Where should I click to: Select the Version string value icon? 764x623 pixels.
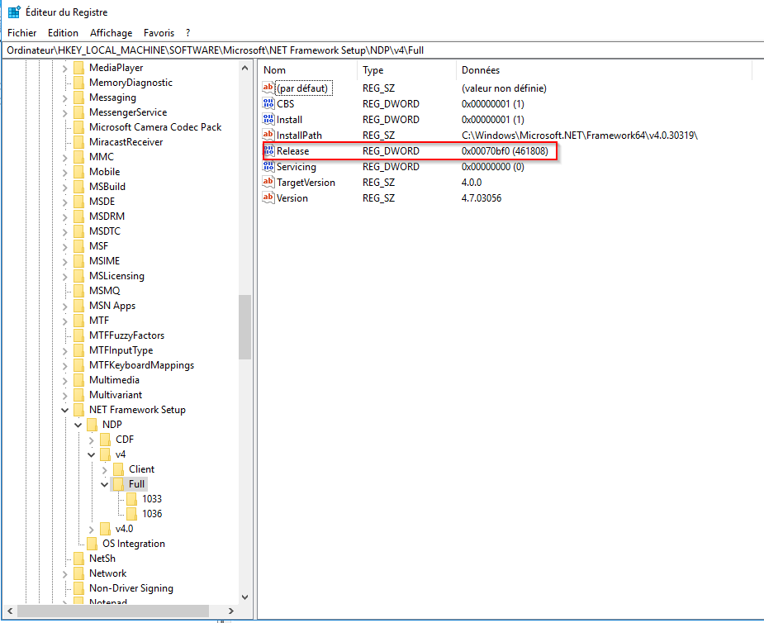(x=268, y=198)
